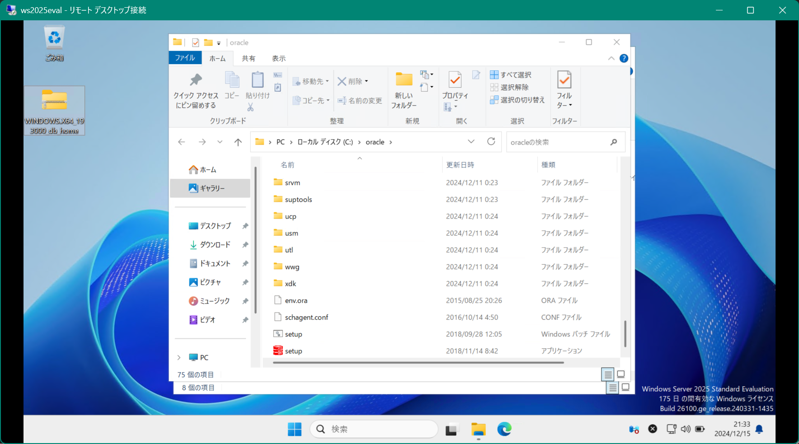Open プロパティ (Properties) from the ribbon
This screenshot has height=444, width=799.
[454, 86]
